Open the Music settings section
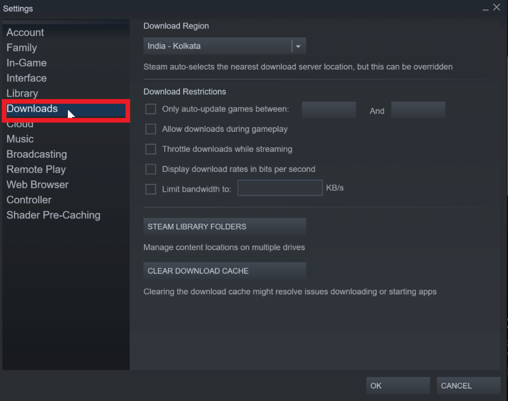 click(x=20, y=139)
